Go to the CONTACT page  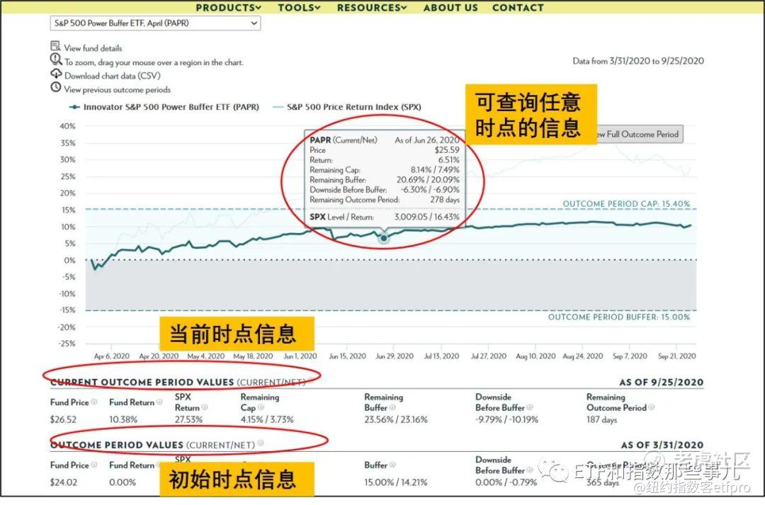(518, 8)
